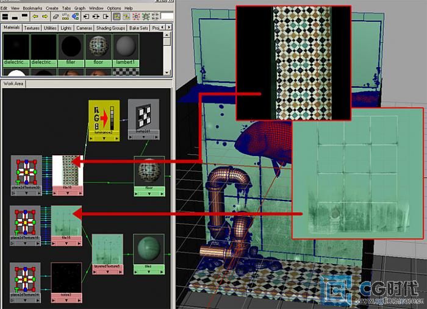
Task: Select the file10 texture node
Action: [x=68, y=176]
